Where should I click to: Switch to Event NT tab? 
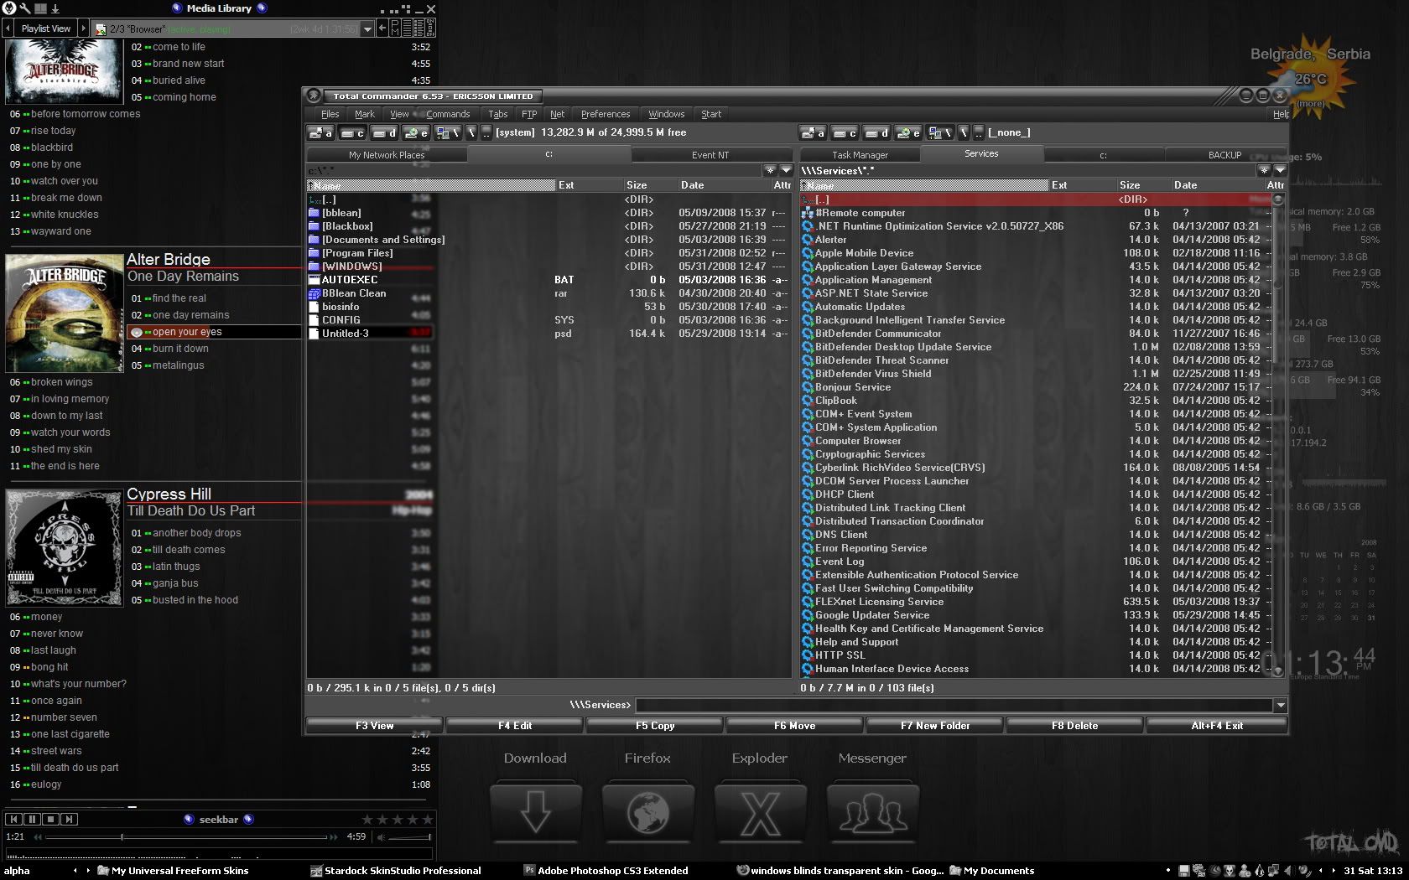tap(710, 155)
